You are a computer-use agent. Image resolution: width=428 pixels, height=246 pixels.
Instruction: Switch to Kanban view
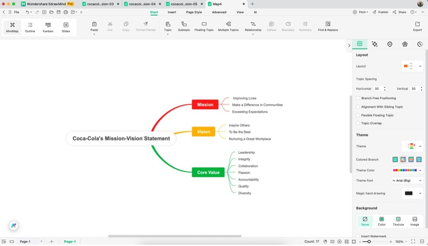pyautogui.click(x=48, y=27)
